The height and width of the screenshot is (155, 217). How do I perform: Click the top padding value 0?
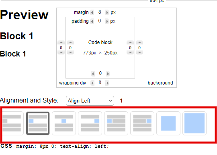[x=100, y=21]
